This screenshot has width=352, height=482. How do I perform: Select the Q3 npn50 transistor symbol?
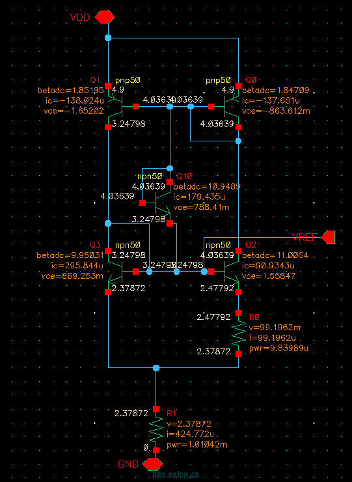(x=115, y=272)
